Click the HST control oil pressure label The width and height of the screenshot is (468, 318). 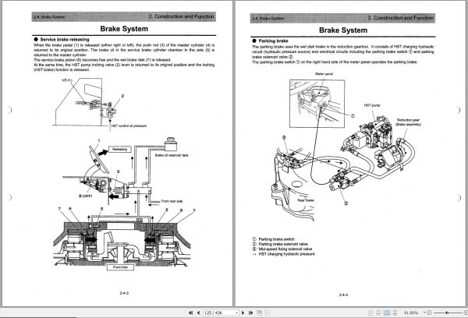(129, 126)
